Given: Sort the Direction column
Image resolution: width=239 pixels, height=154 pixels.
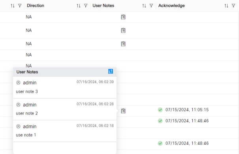Looking at the screenshot, I should (79, 6).
